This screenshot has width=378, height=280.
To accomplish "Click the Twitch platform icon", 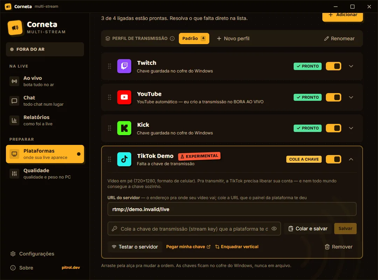I will (124, 66).
